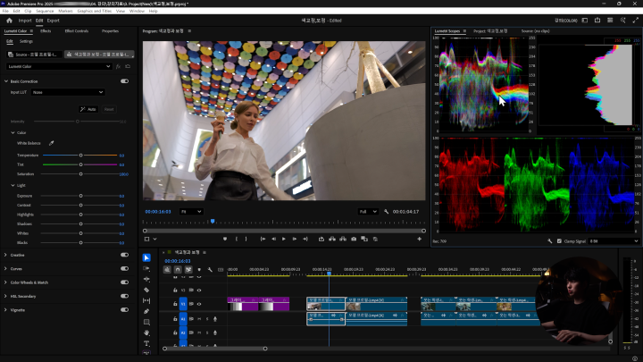Click the Temperature slider handle

[81, 155]
